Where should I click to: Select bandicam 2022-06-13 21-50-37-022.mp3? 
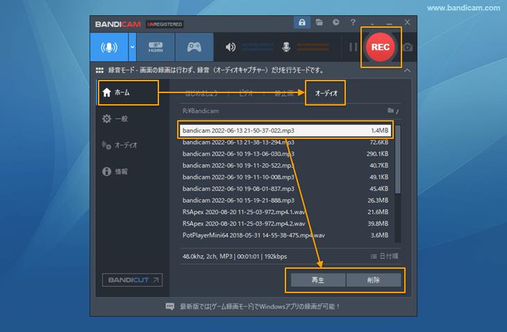pyautogui.click(x=285, y=131)
